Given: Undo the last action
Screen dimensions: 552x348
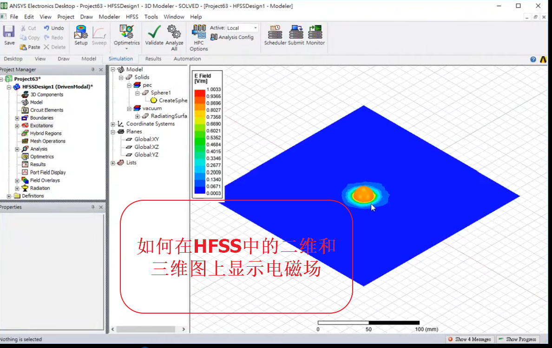Looking at the screenshot, I should coord(53,28).
